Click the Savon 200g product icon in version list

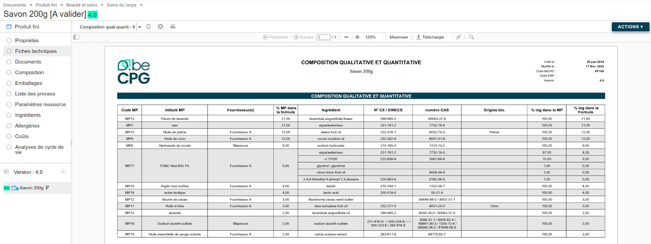(x=15, y=188)
